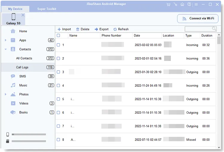The width and height of the screenshot is (224, 152).
Task: Click the Music note icon in sidebar
Action: click(x=13, y=85)
